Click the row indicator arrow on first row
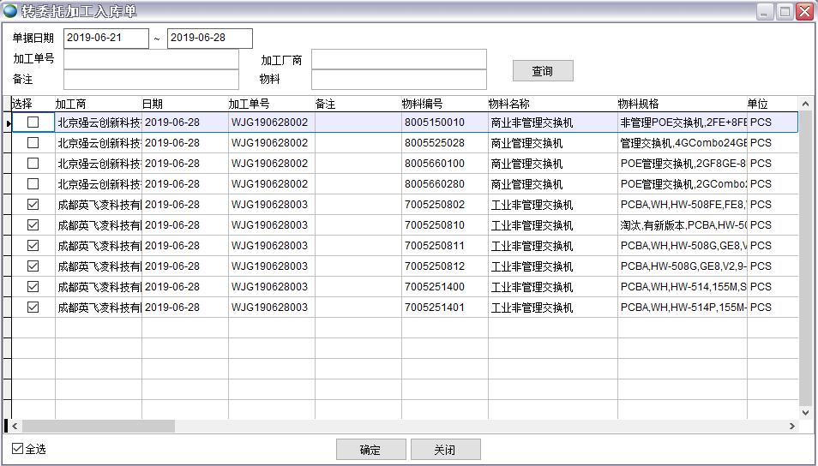818x466 pixels. click(x=8, y=123)
